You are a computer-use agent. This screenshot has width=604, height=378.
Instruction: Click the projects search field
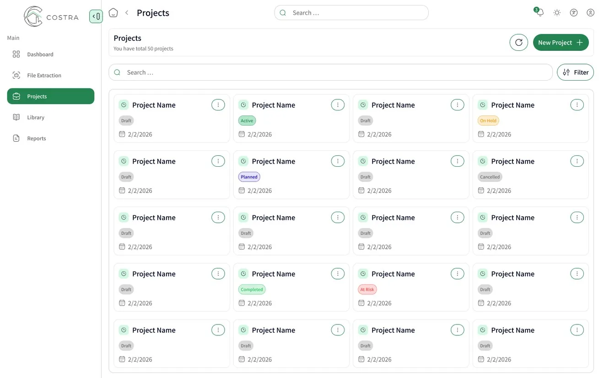click(x=330, y=72)
